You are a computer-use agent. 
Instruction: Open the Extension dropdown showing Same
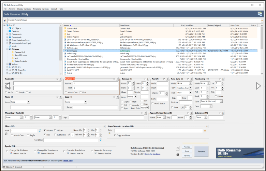coord(201,117)
